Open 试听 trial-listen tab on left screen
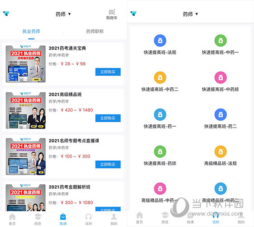Image resolution: width=254 pixels, height=227 pixels. [88, 219]
